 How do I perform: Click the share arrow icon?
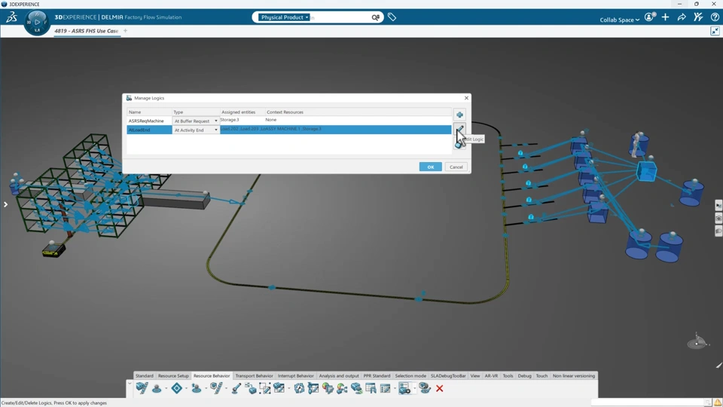pyautogui.click(x=682, y=17)
